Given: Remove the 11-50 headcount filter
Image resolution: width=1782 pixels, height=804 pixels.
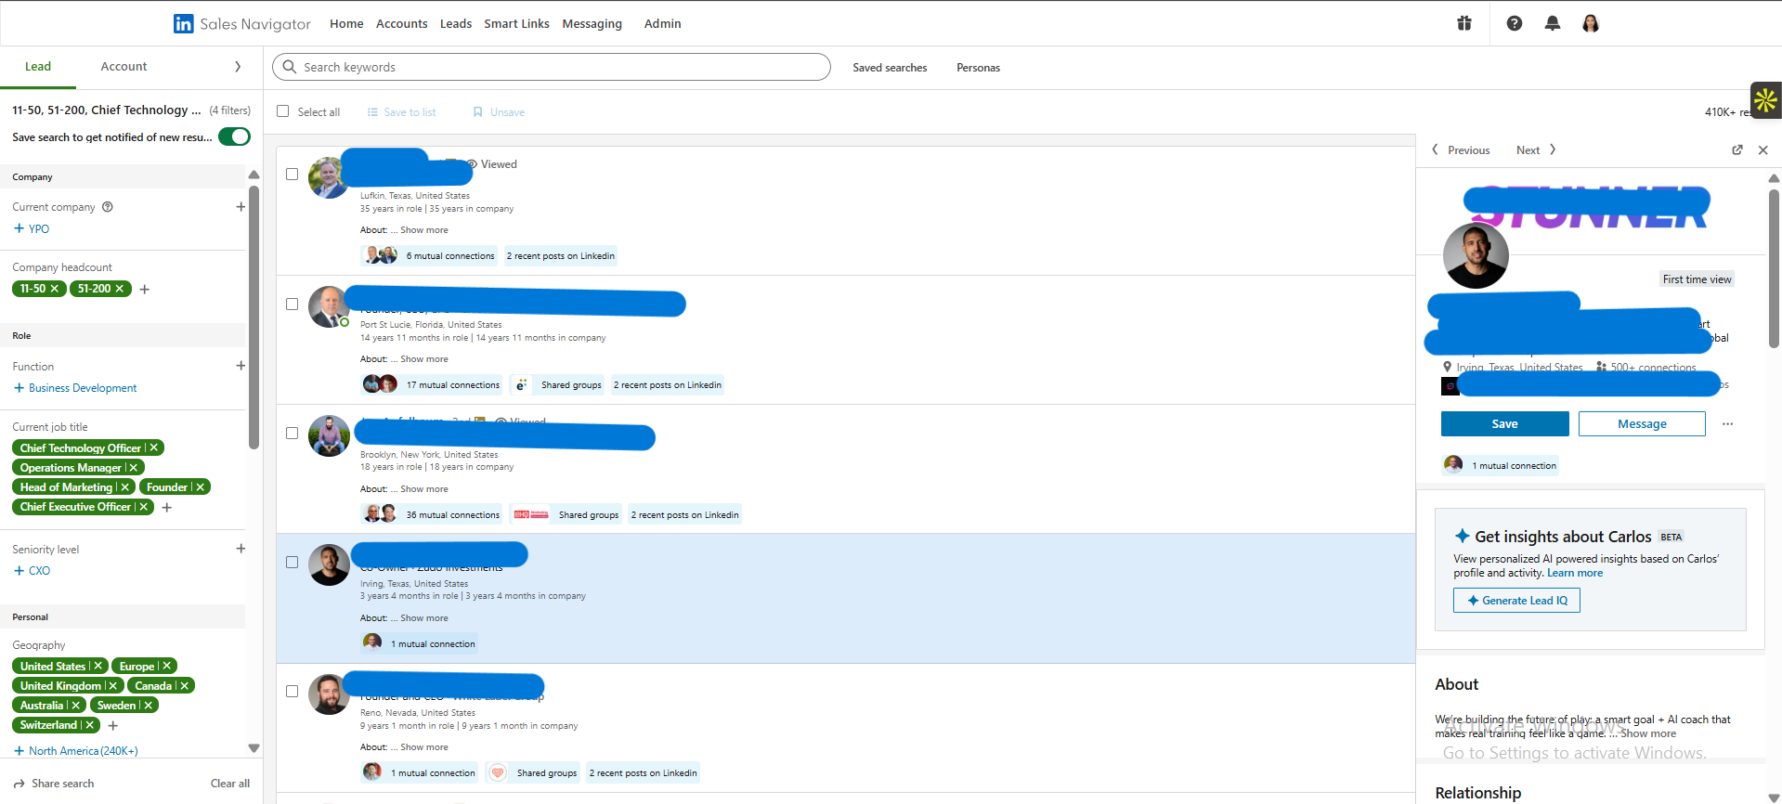Looking at the screenshot, I should tap(55, 289).
